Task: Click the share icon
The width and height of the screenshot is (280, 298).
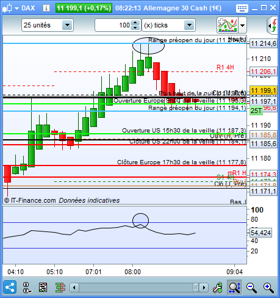Action: (x=10, y=288)
